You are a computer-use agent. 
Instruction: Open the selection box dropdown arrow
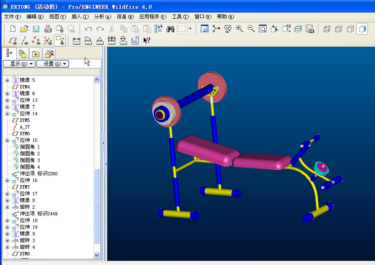click(190, 29)
